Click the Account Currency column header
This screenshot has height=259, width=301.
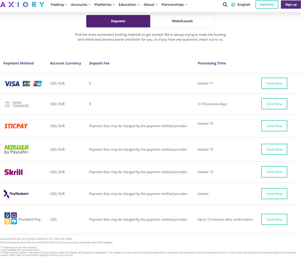(x=65, y=63)
